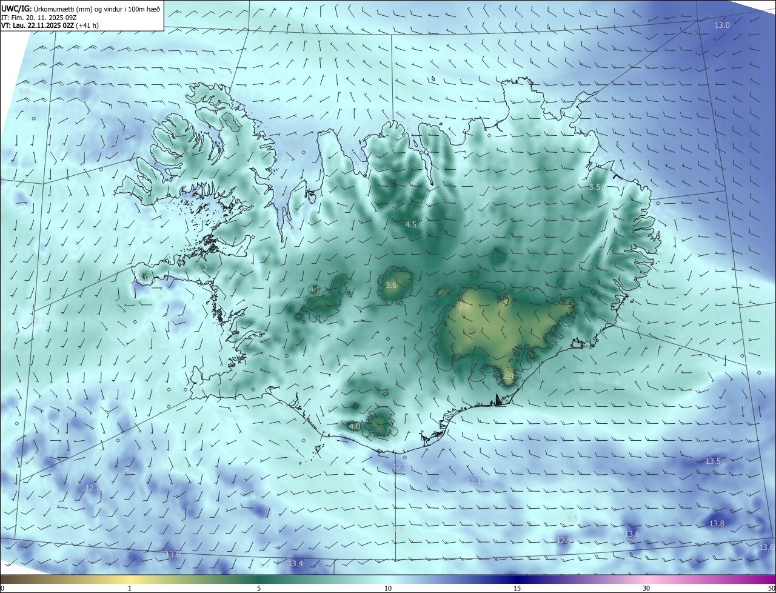The width and height of the screenshot is (776, 593).
Task: Pick the brown start of the color scale
Action: tap(4, 579)
